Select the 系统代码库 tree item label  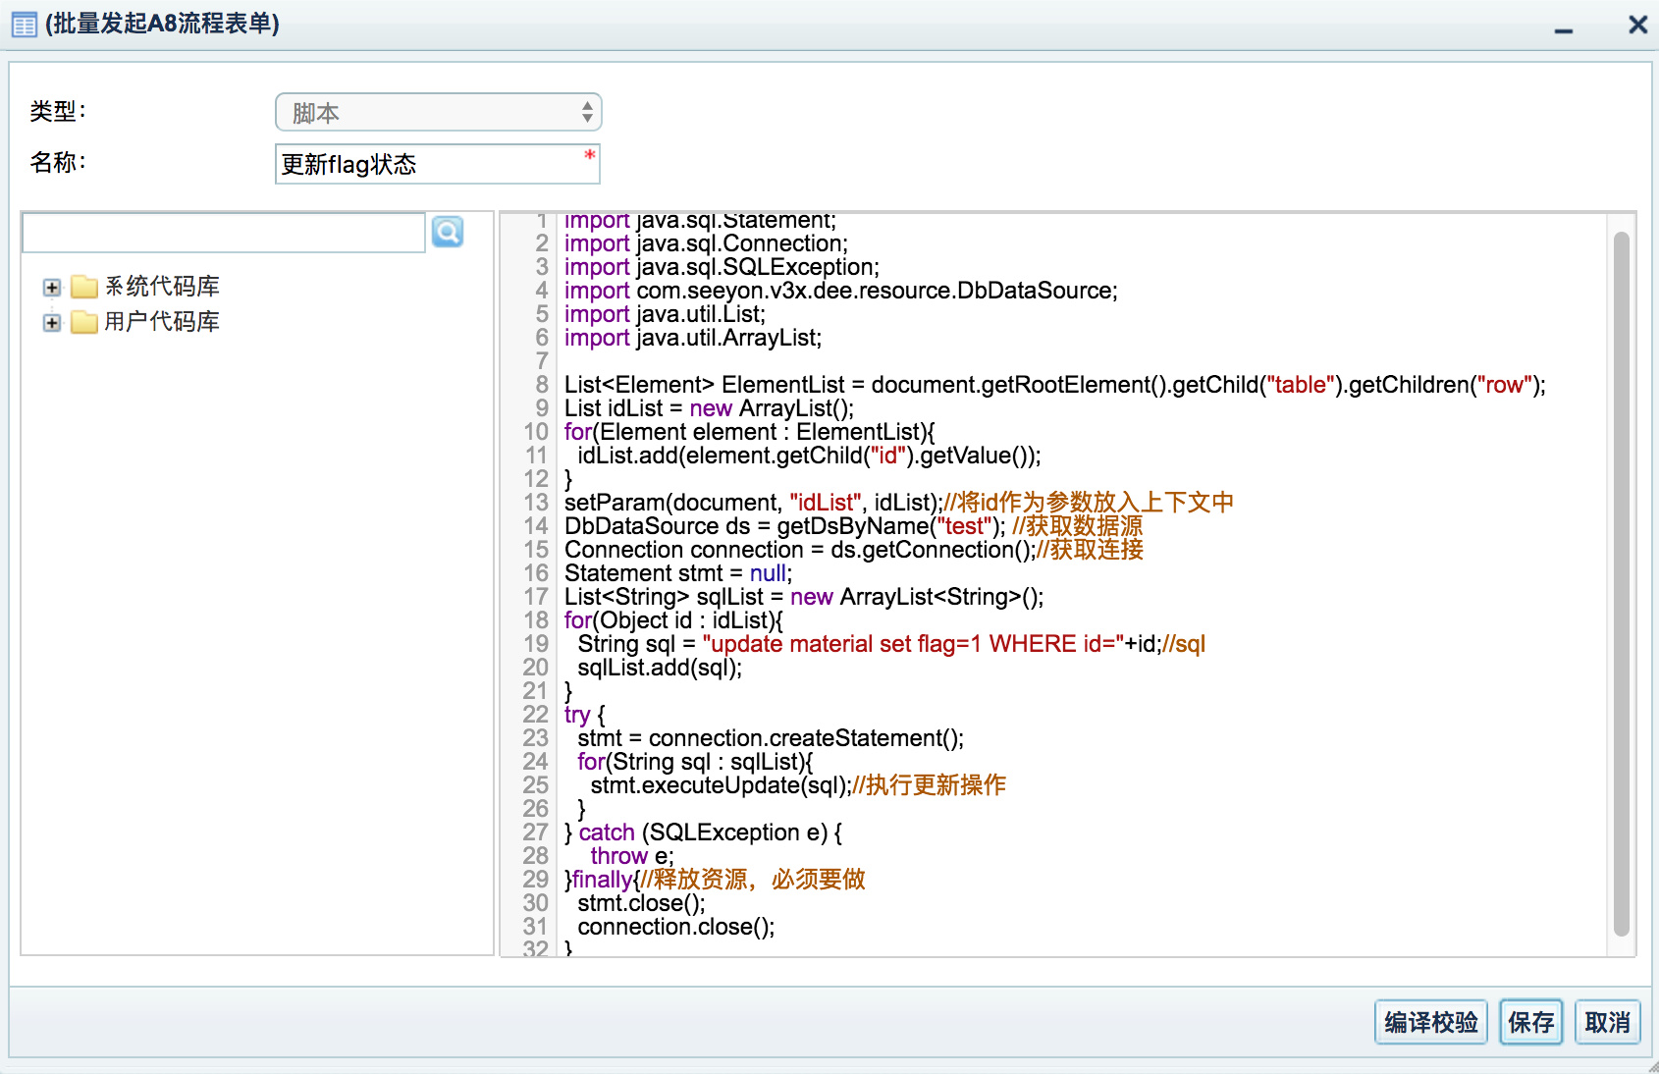coord(162,287)
